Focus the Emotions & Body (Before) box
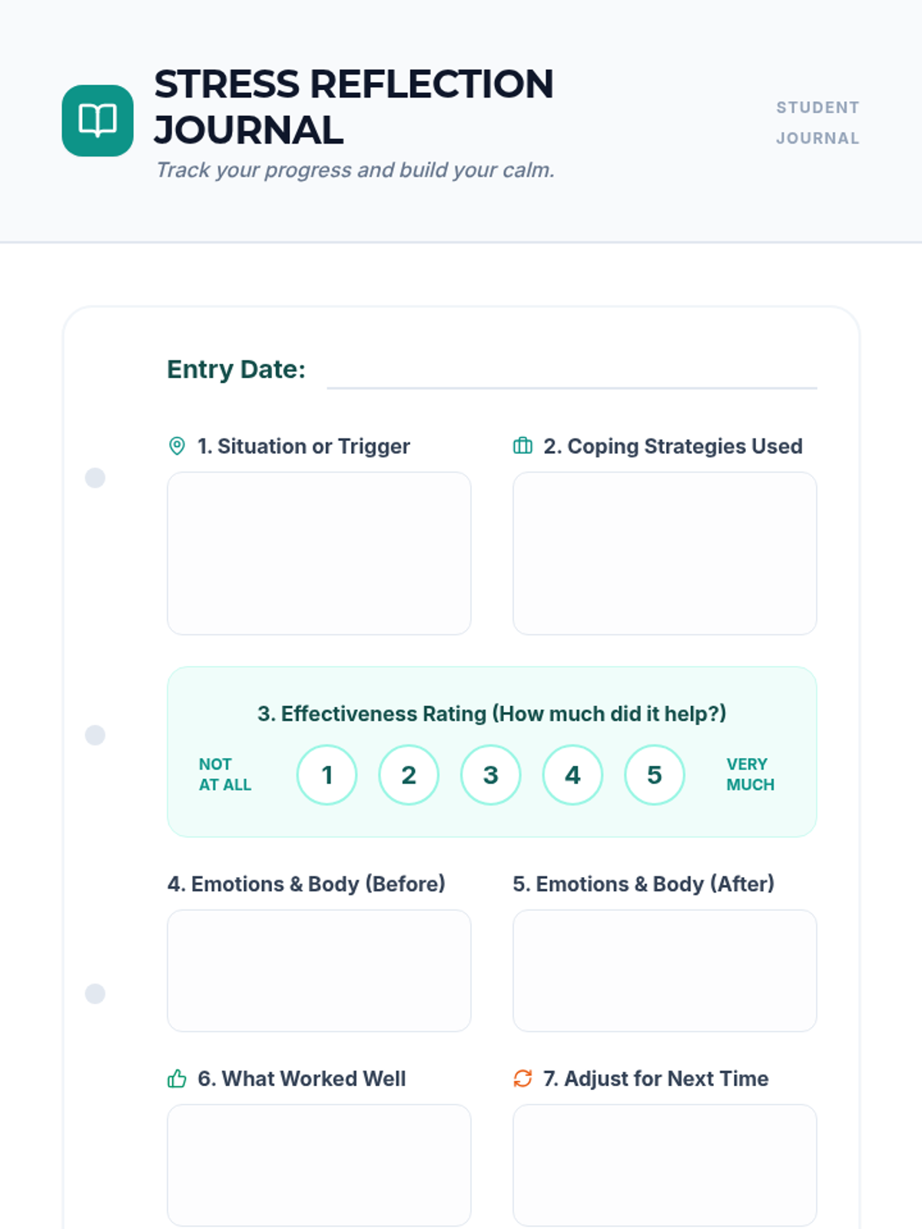 [319, 971]
